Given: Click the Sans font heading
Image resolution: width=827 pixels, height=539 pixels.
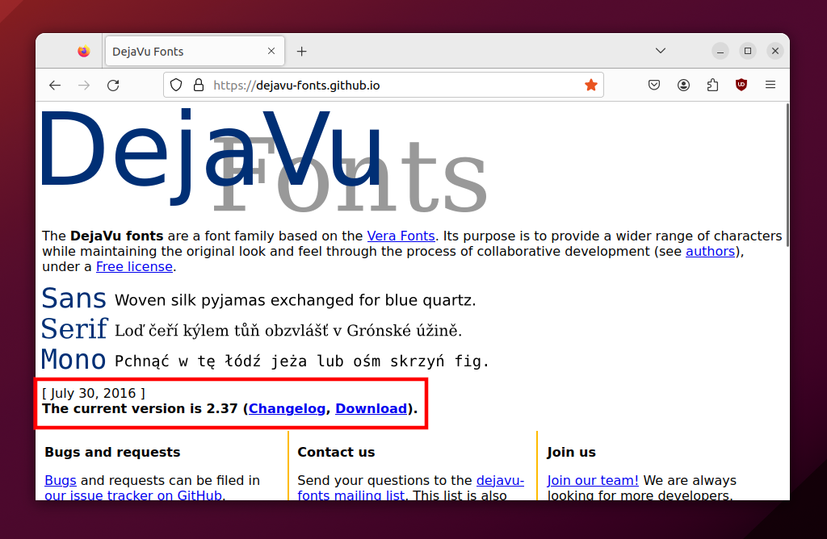Looking at the screenshot, I should tap(73, 299).
